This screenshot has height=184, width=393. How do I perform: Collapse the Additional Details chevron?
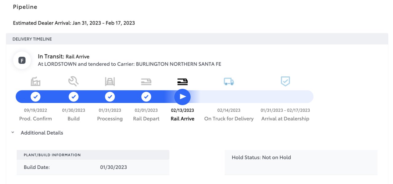13,132
